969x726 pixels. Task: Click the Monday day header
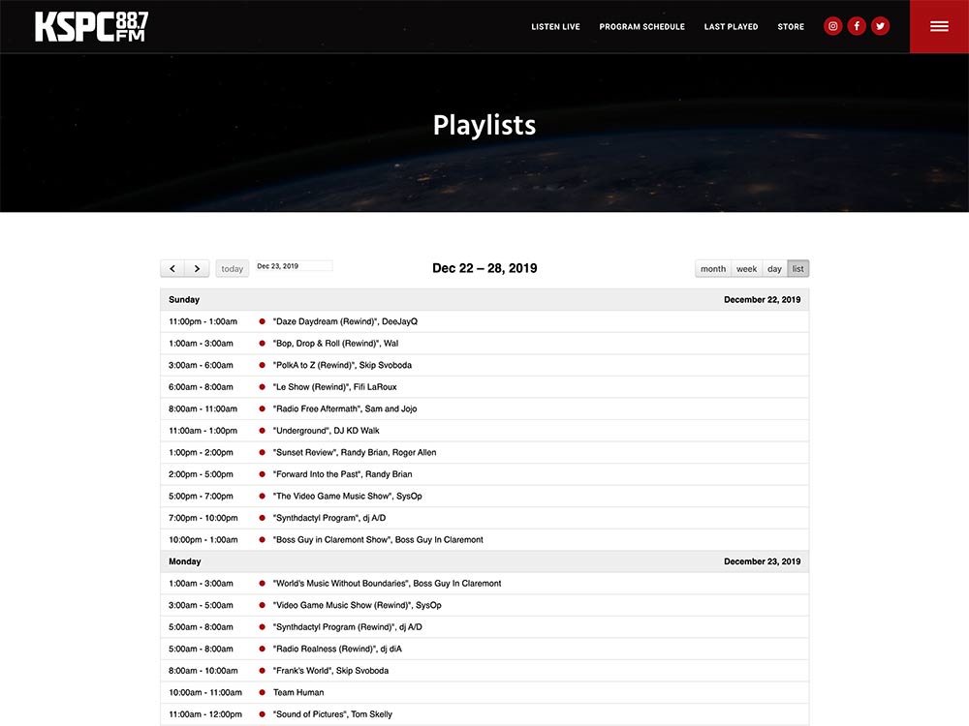(185, 561)
